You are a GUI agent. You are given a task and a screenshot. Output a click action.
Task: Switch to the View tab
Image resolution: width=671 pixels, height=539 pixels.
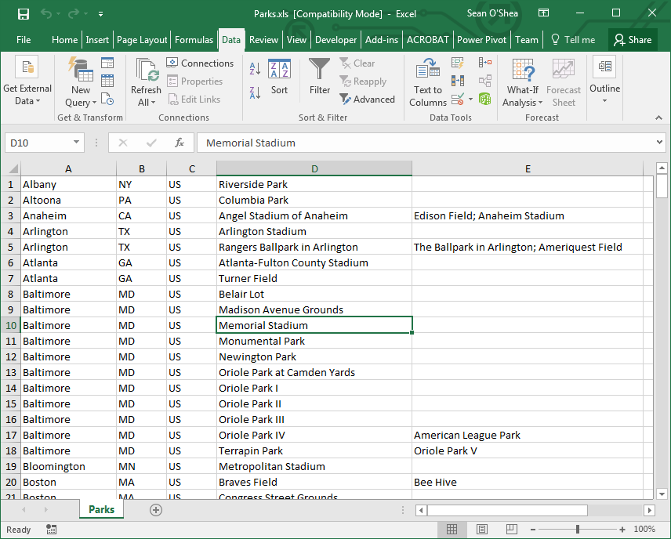(296, 40)
